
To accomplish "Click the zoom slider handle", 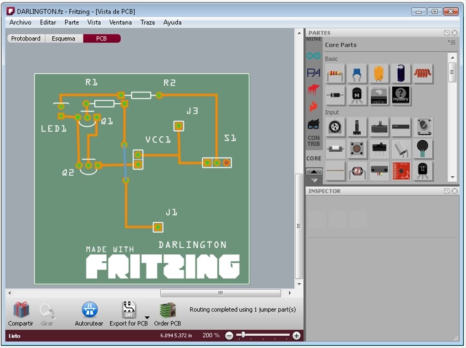I will [243, 335].
